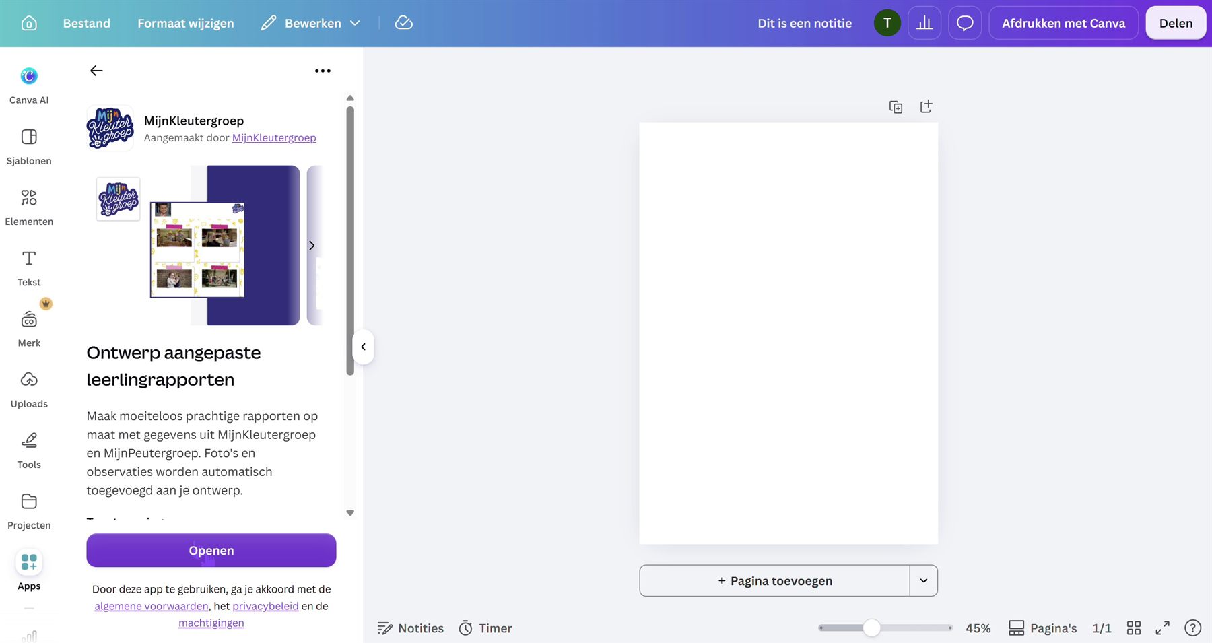This screenshot has width=1212, height=643.
Task: Open the Merk brand panel
Action: [x=29, y=329]
